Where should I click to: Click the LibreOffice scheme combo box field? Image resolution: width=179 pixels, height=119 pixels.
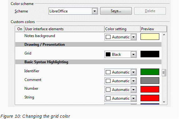tap(73, 11)
